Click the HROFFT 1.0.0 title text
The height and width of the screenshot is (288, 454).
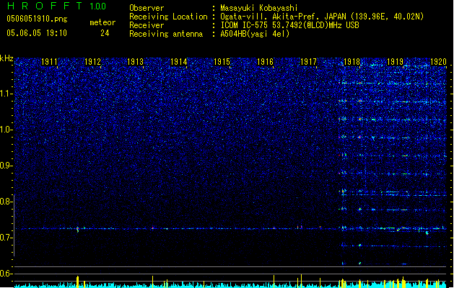pyautogui.click(x=57, y=6)
